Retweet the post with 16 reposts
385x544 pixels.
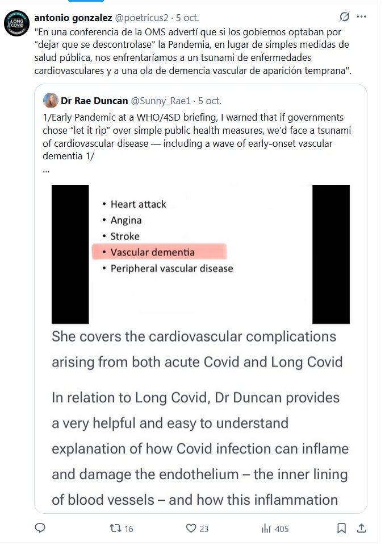pos(115,528)
